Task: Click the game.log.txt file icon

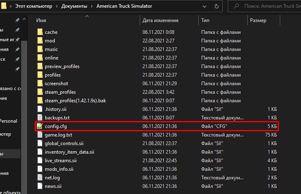Action: click(x=40, y=135)
